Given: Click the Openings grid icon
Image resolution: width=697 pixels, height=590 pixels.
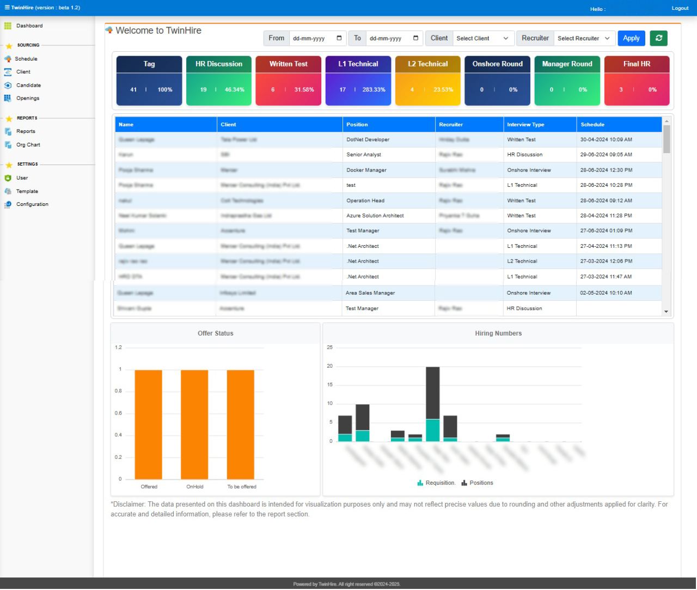Looking at the screenshot, I should pyautogui.click(x=8, y=98).
